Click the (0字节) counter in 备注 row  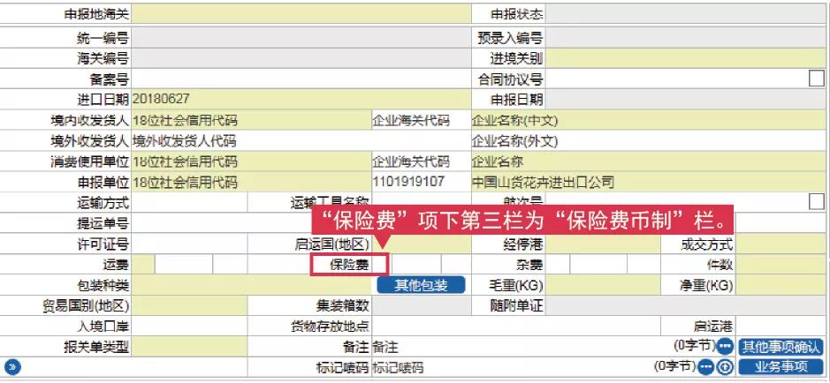pos(695,345)
